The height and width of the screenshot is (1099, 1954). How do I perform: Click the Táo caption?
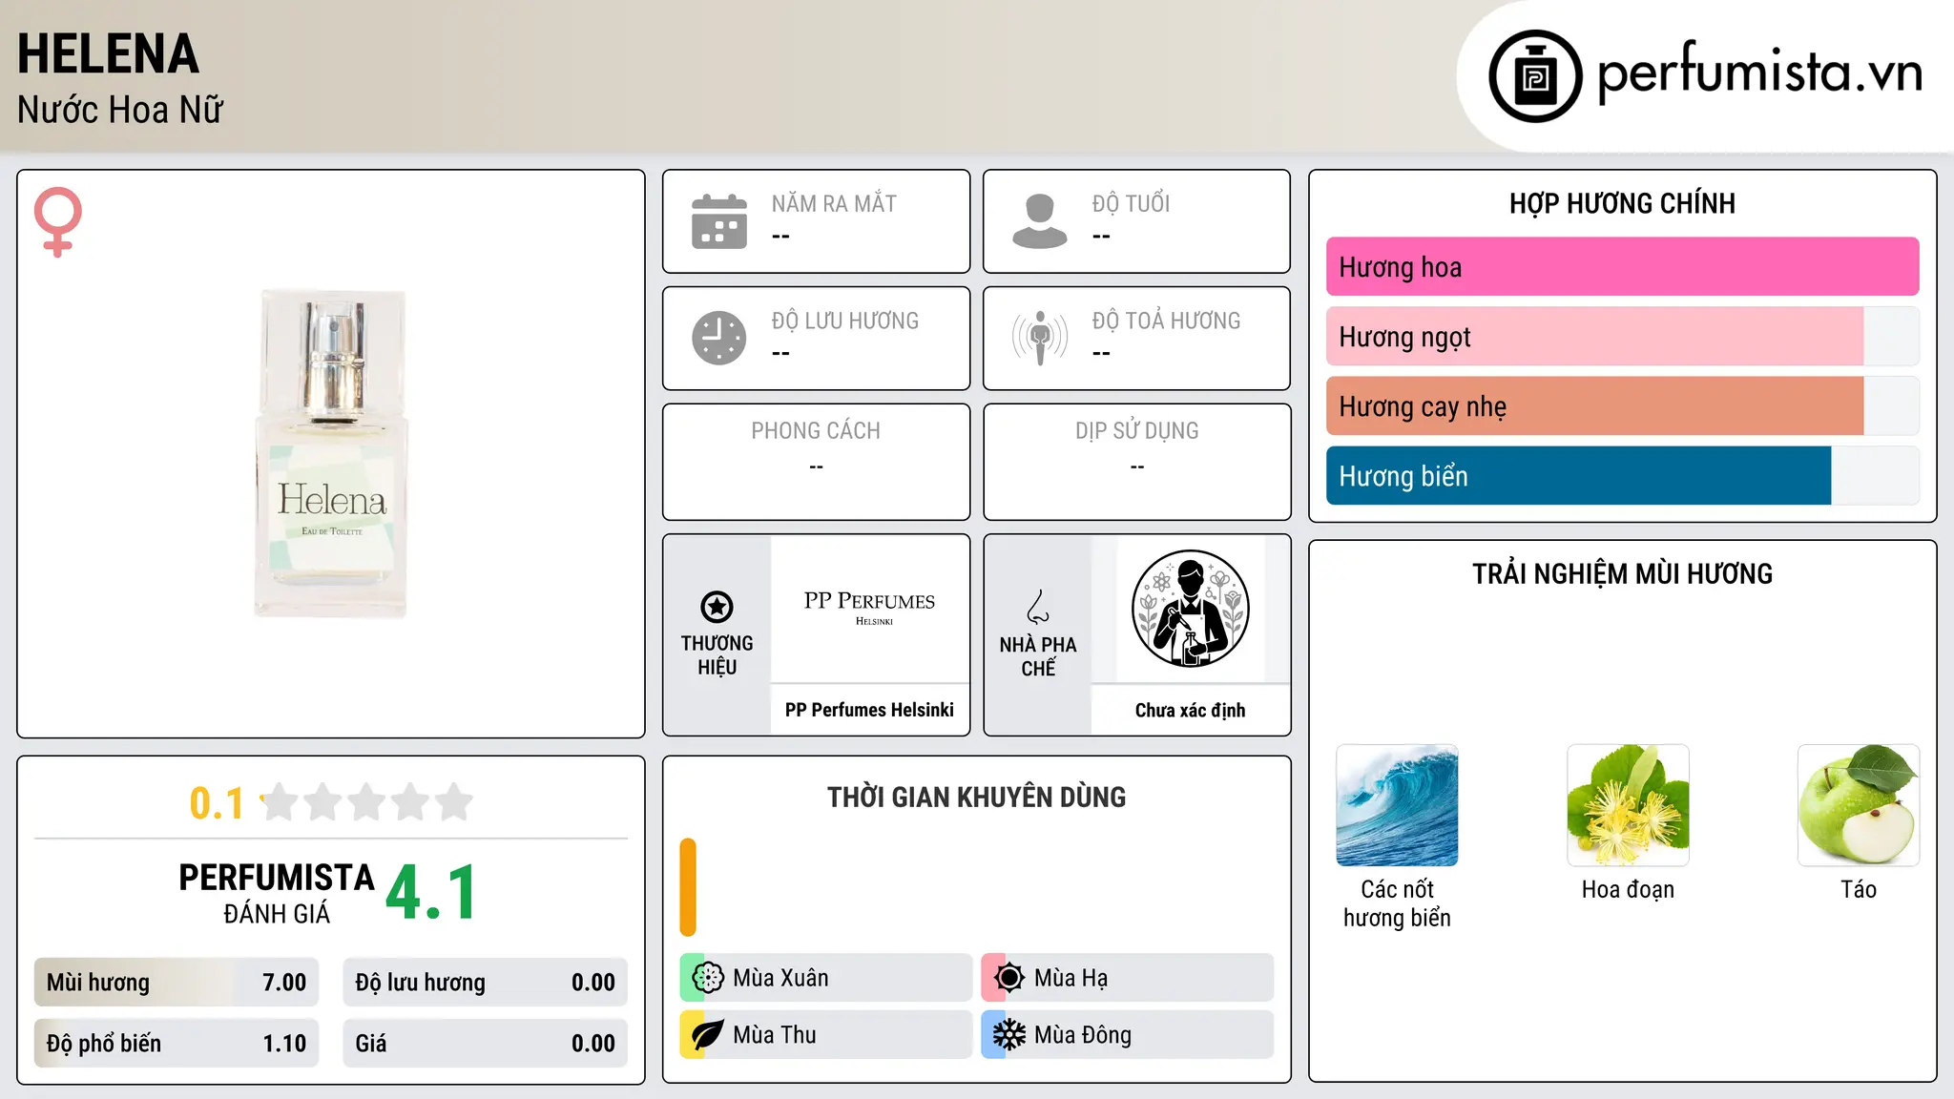click(x=1859, y=889)
